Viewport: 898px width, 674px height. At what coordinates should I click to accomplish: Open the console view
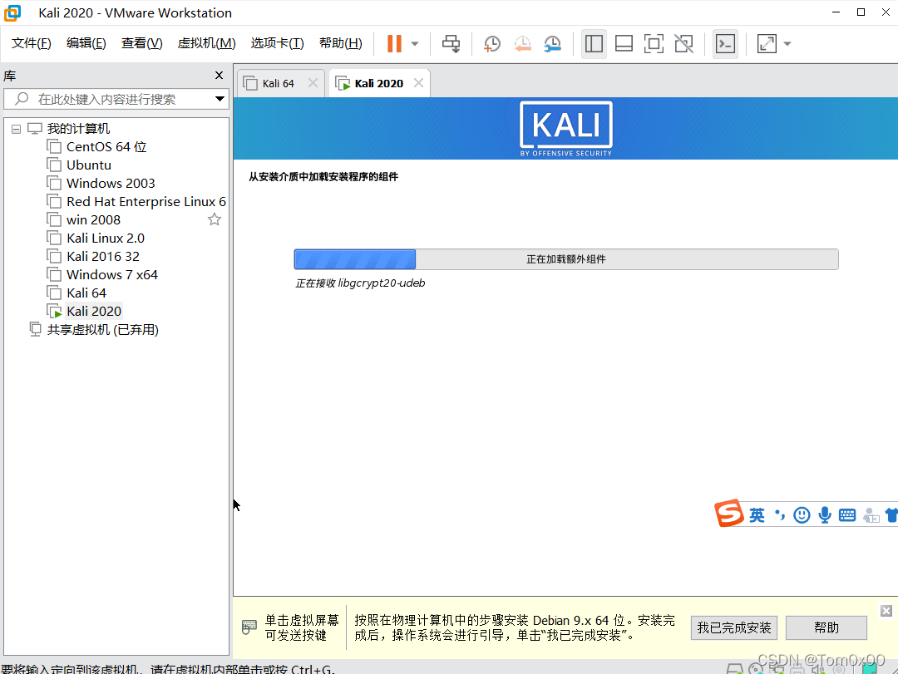pyautogui.click(x=725, y=43)
